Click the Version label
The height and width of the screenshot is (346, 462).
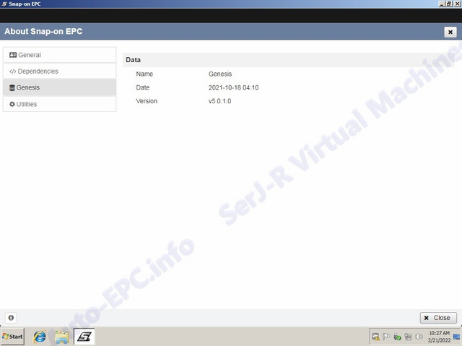tap(147, 101)
